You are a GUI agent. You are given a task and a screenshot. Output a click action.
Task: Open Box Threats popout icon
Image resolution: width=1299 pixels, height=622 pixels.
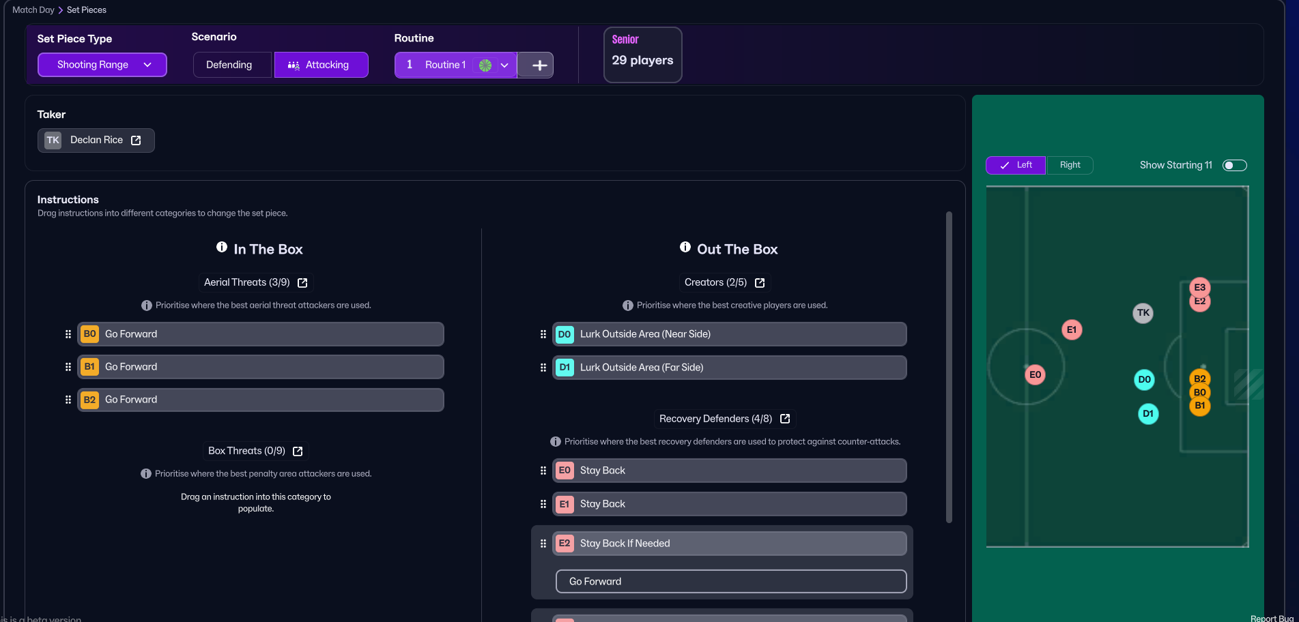[x=298, y=451]
